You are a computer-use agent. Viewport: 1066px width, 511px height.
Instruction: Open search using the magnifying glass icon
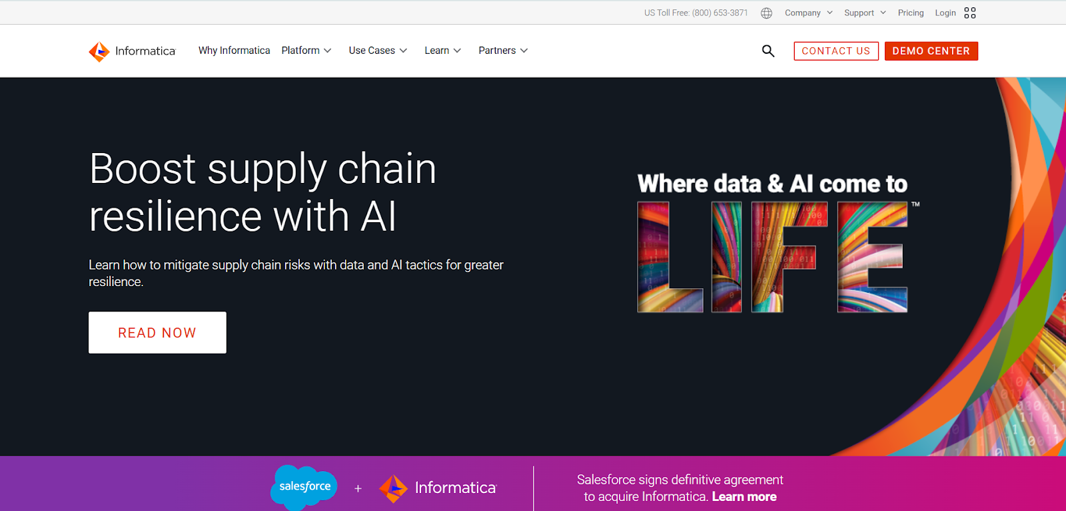click(x=768, y=51)
